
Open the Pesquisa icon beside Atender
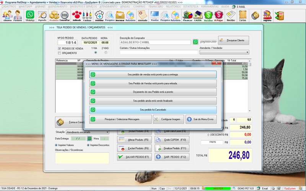[x=110, y=16]
